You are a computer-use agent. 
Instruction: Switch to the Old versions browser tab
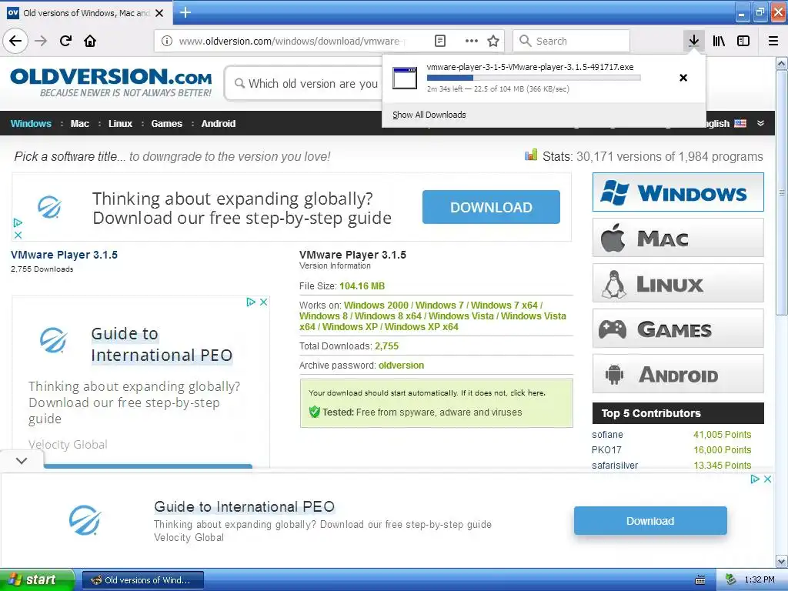tap(86, 13)
